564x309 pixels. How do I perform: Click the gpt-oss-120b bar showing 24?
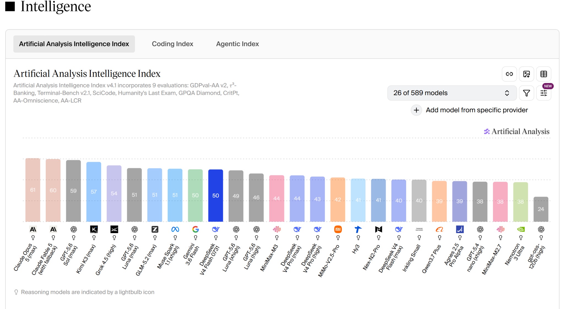tap(541, 209)
